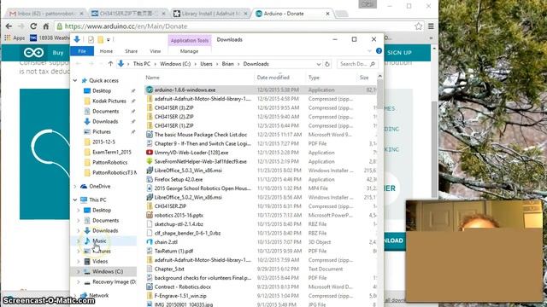Open the Customize Quick Access Toolbar dropdown

[109, 40]
